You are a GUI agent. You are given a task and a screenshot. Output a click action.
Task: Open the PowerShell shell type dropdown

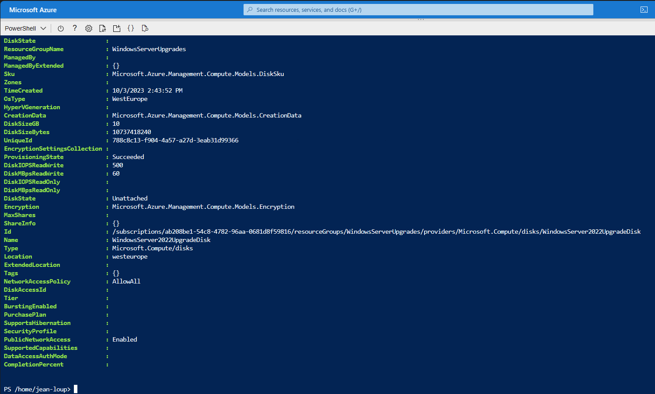pos(25,28)
